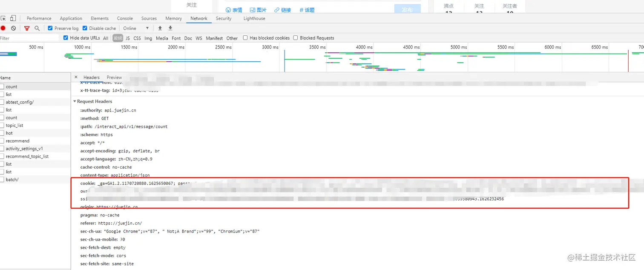Viewport: 644px width, 270px height.
Task: Select the Network tab
Action: tap(199, 18)
